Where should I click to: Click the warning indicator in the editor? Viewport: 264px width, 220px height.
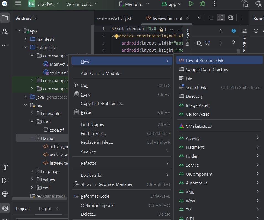point(162,30)
